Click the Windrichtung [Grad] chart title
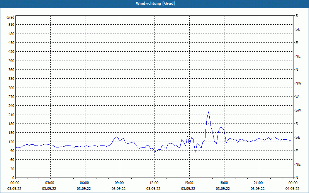 (x=156, y=3)
